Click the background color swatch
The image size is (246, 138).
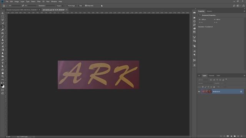(x=3, y=87)
